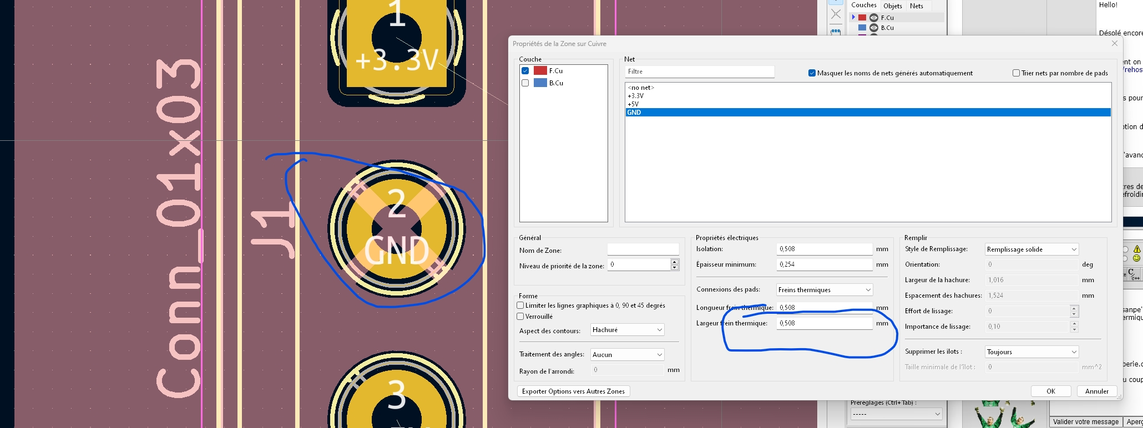Click Valider votre message button in forum window
This screenshot has width=1143, height=428.
pos(1086,422)
